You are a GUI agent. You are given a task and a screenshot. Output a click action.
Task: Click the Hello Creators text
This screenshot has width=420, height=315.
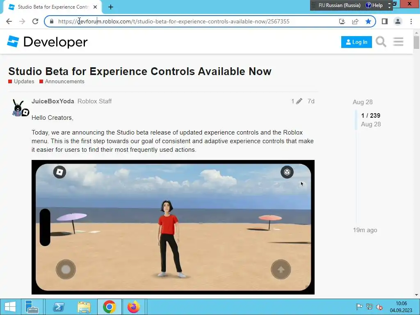pos(52,118)
